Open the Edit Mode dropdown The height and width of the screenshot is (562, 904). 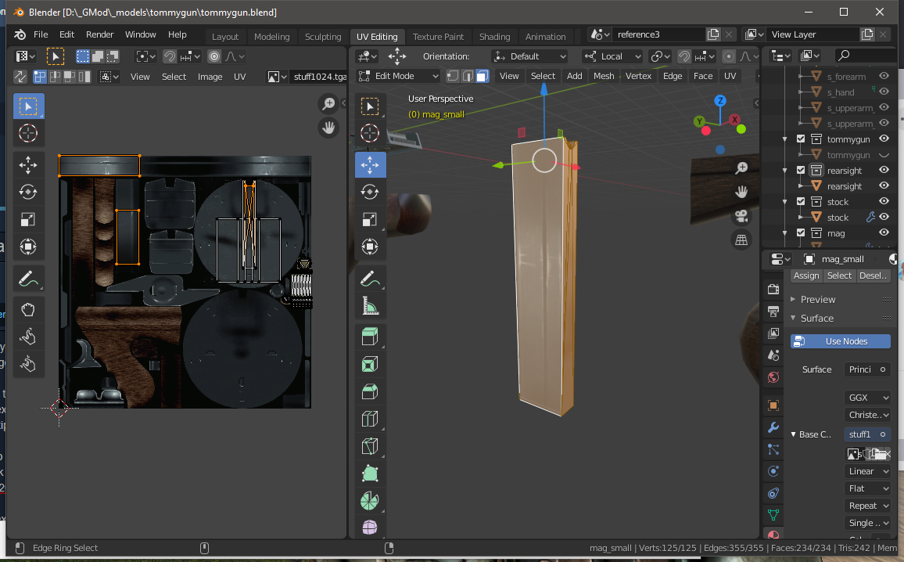tap(398, 76)
